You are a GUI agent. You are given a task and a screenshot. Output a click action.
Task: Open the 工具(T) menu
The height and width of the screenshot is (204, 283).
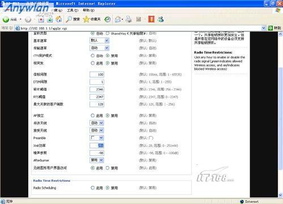[72, 10]
